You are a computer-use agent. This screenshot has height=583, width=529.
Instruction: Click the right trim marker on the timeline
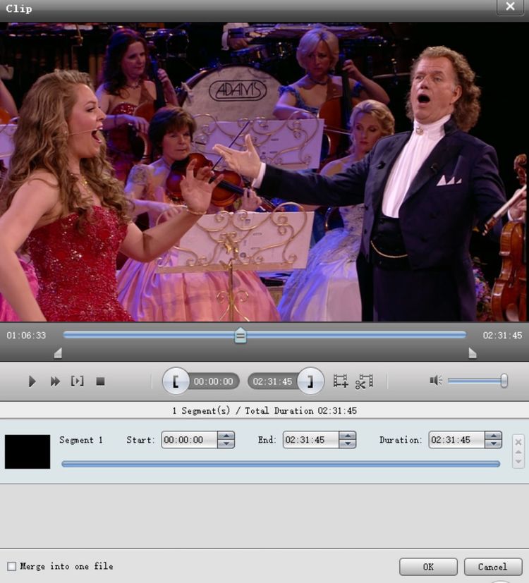[473, 353]
